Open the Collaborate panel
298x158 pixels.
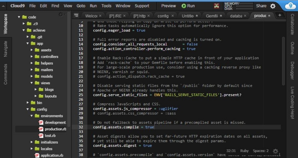coord(292,24)
